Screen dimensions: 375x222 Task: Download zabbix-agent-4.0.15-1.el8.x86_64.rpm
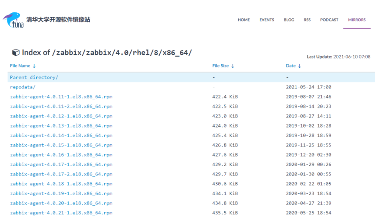[61, 145]
